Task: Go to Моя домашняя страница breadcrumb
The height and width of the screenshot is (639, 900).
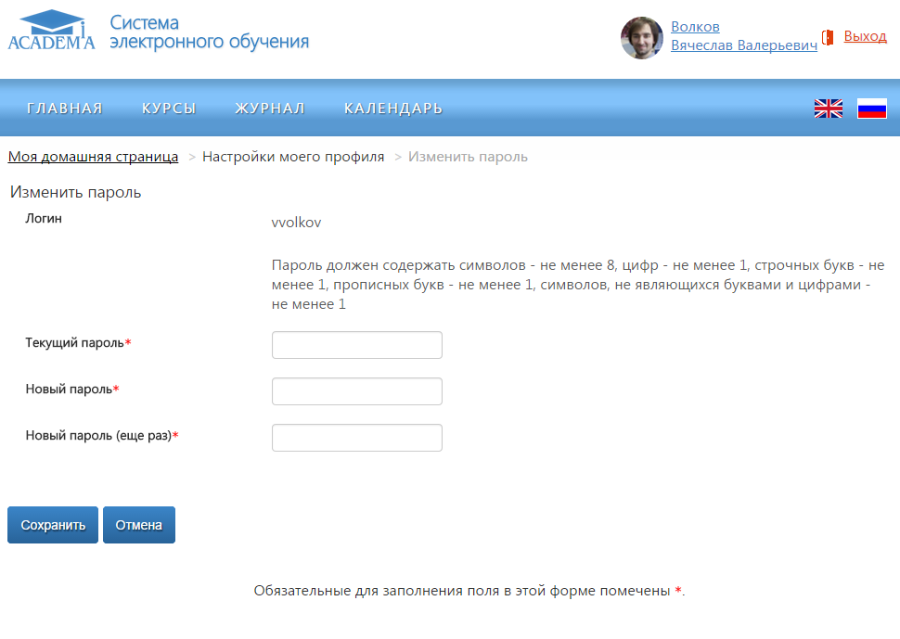Action: click(93, 157)
